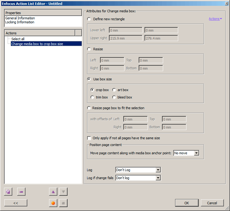Select Resize page box to fit selection

click(x=89, y=108)
